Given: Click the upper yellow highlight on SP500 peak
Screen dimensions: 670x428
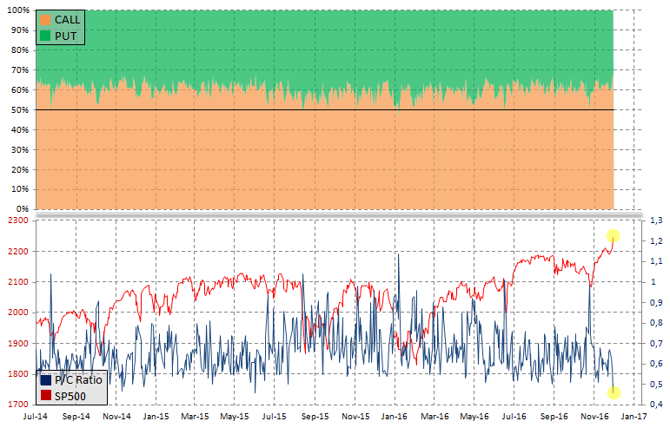Looking at the screenshot, I should tap(613, 235).
